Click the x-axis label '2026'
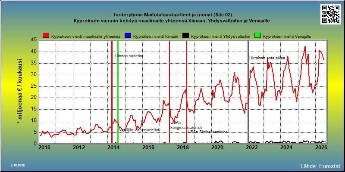 (320, 147)
